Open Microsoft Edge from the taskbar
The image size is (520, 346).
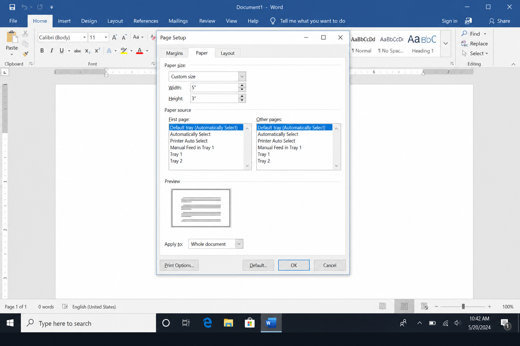point(208,323)
